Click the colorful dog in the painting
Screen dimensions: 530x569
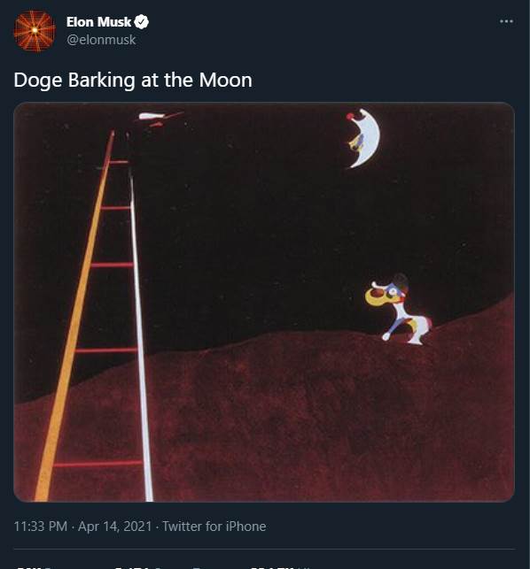click(x=398, y=310)
